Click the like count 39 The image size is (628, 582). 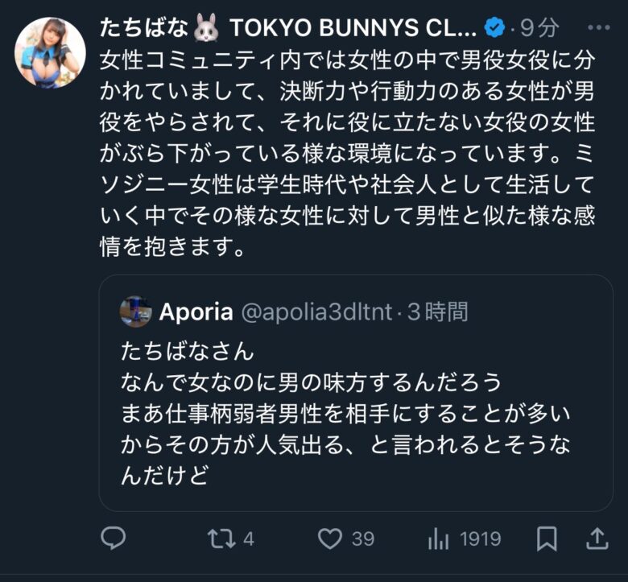pyautogui.click(x=363, y=539)
